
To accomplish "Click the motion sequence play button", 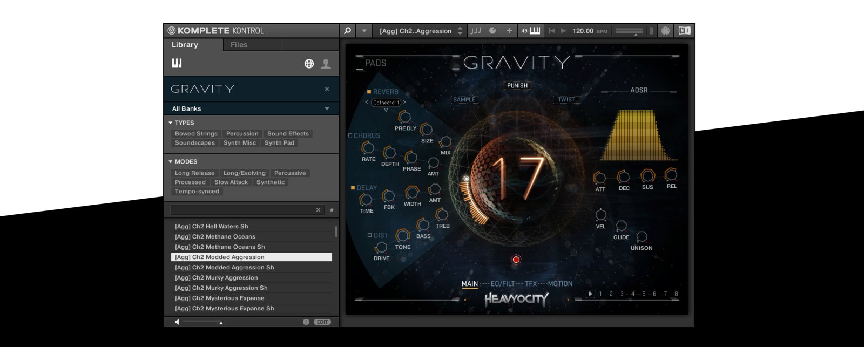I will click(x=591, y=294).
